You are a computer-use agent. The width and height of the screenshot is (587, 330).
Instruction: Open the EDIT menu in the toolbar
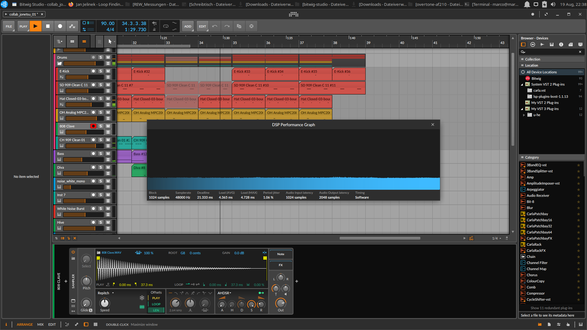tap(202, 26)
